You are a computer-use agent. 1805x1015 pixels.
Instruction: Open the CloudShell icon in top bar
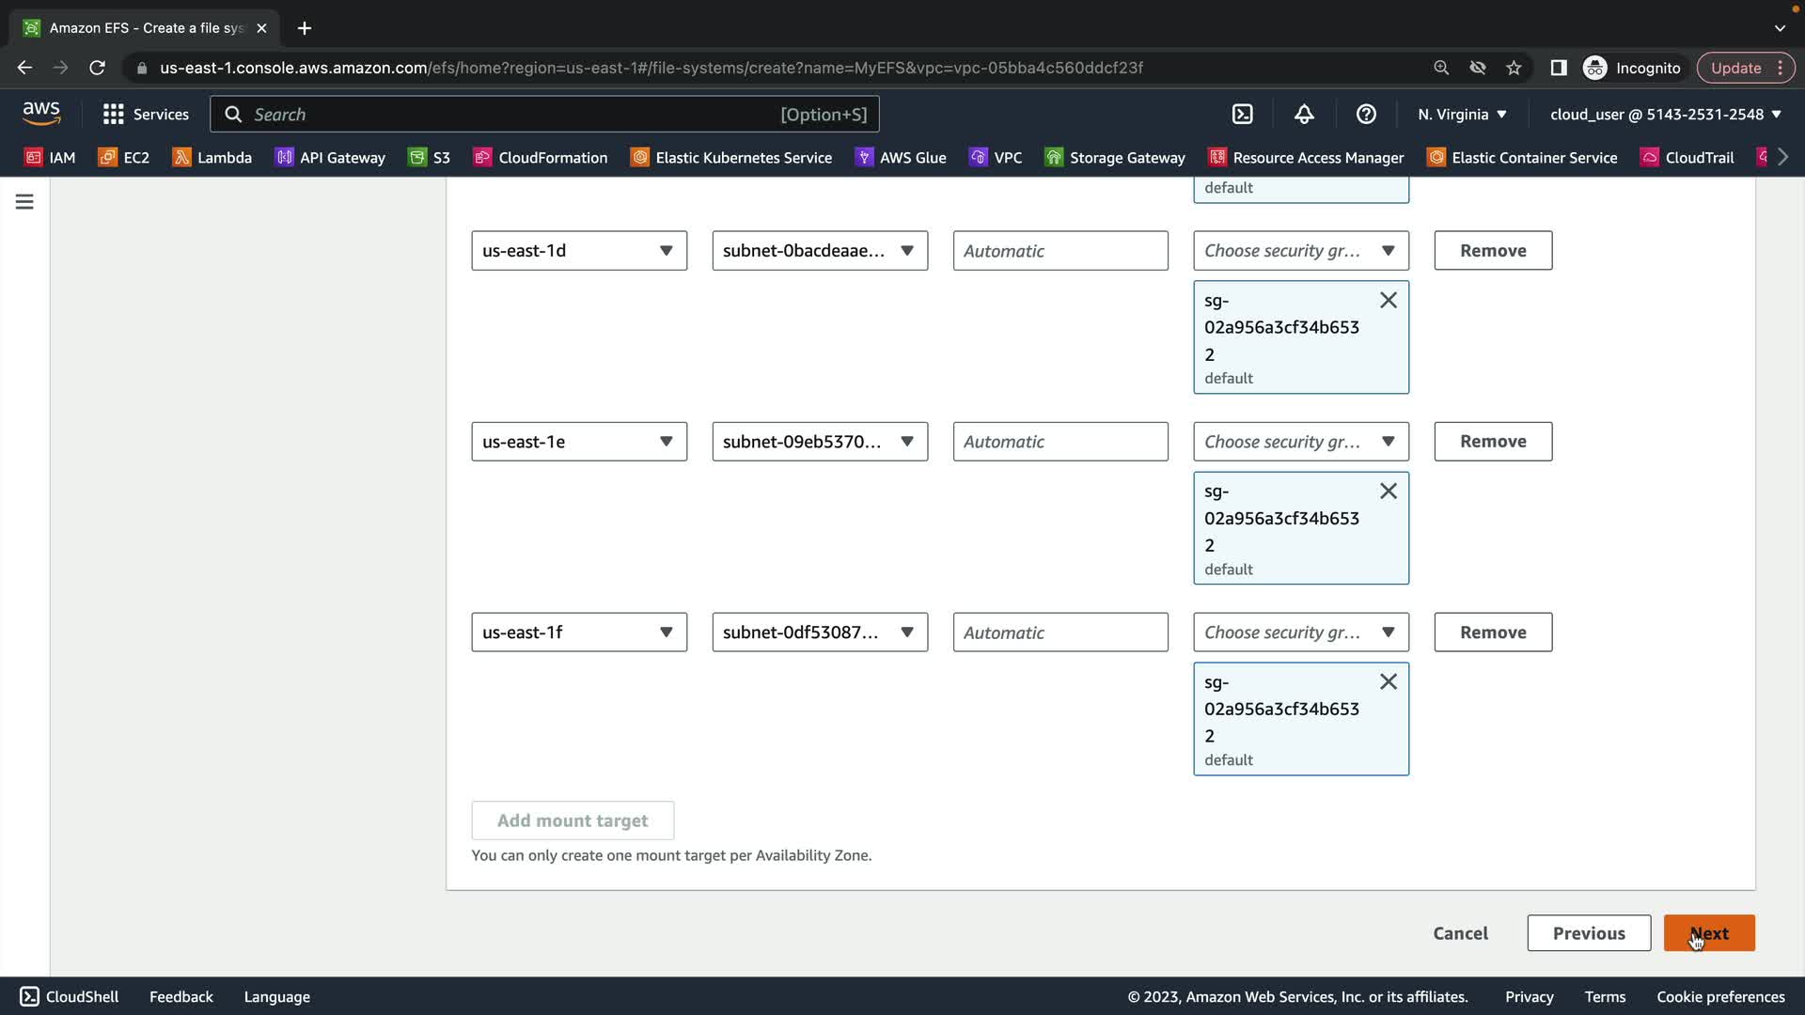pyautogui.click(x=1243, y=115)
